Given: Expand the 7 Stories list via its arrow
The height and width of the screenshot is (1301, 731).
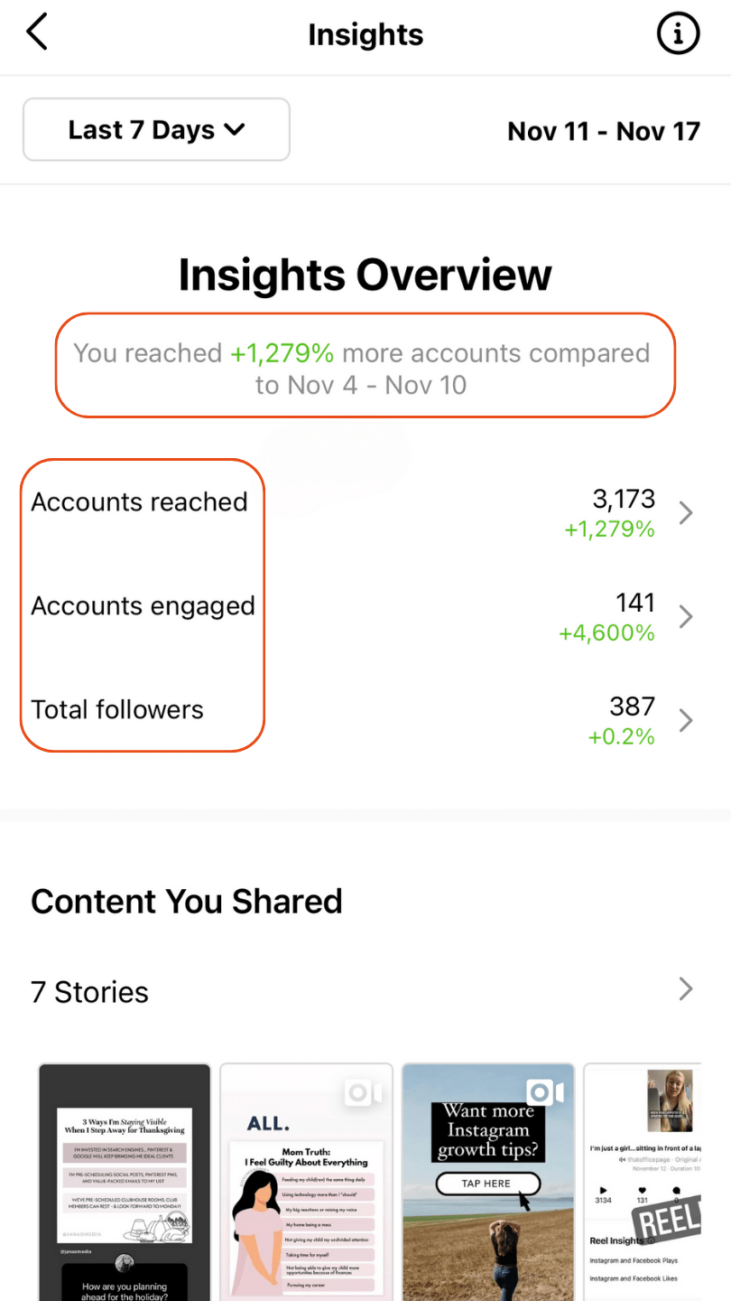Looking at the screenshot, I should pos(686,990).
